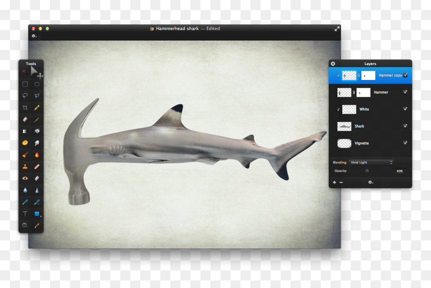Click the White layer thumbnail
The image size is (431, 288).
click(349, 109)
